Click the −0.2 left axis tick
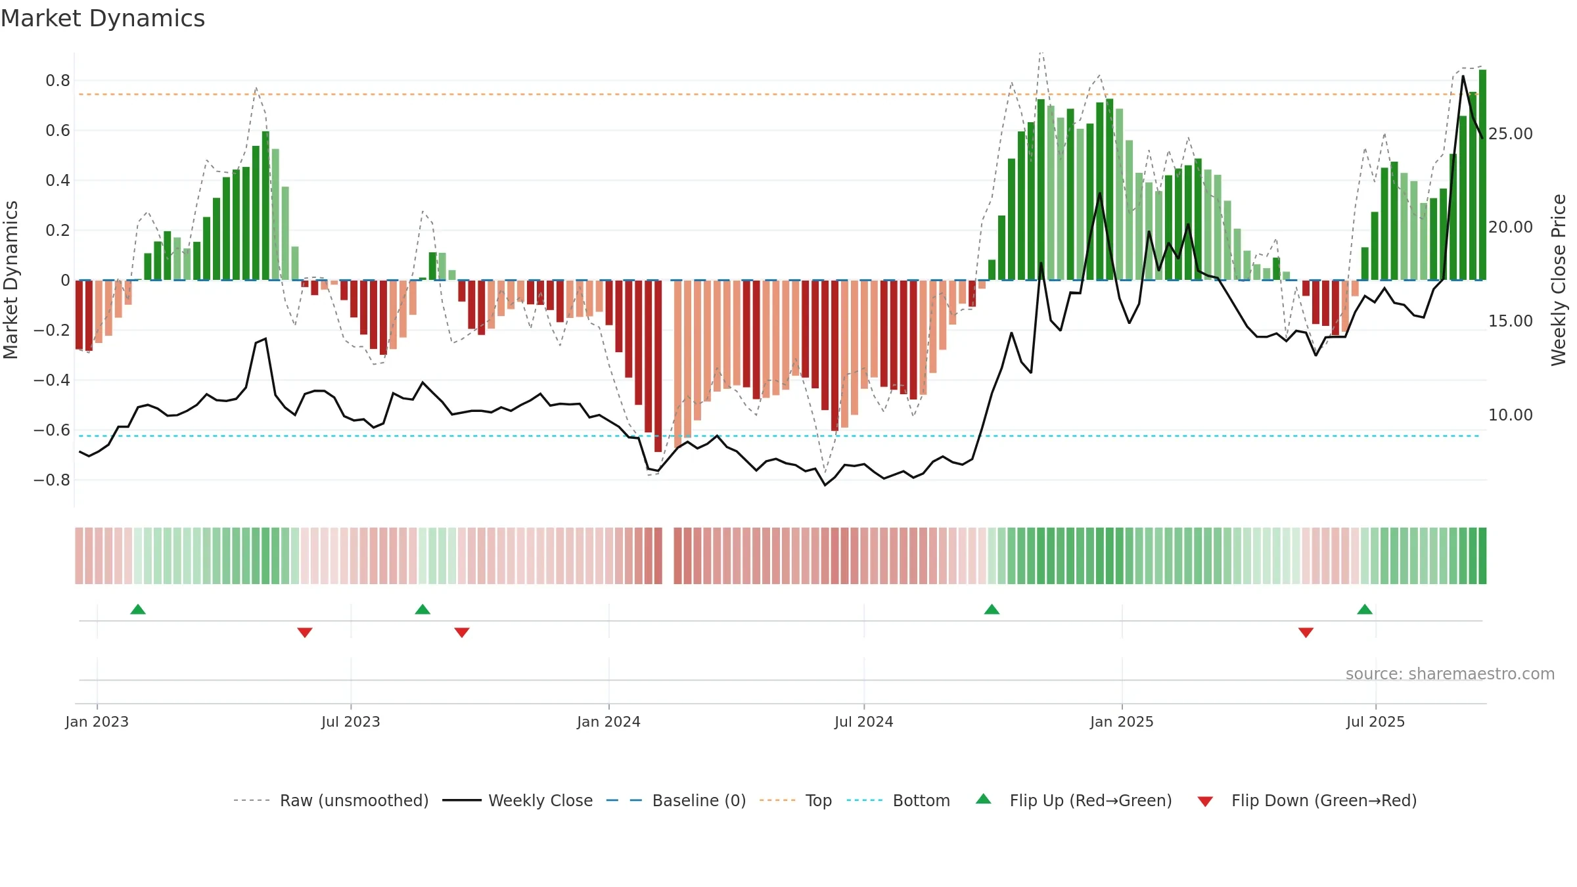This screenshot has height=887, width=1577. coord(52,330)
